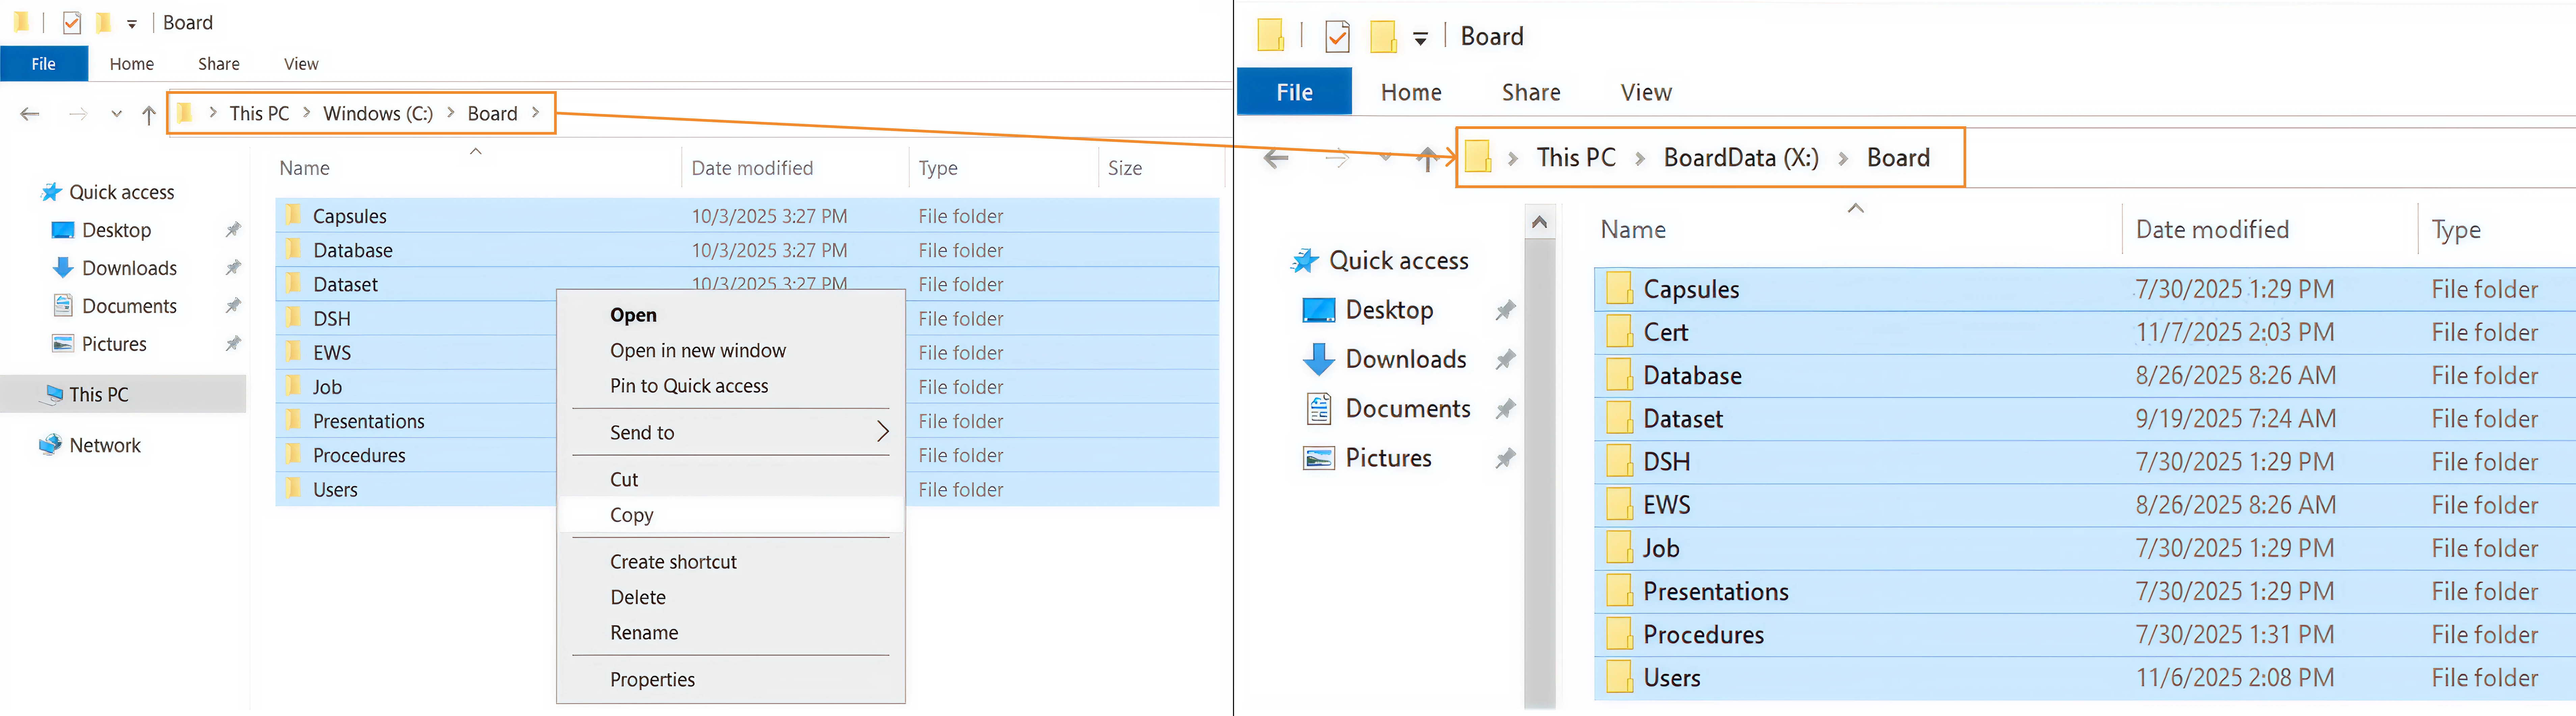Expand chevron after Board in left address bar
Screen dimensions: 2576x716
tap(536, 113)
